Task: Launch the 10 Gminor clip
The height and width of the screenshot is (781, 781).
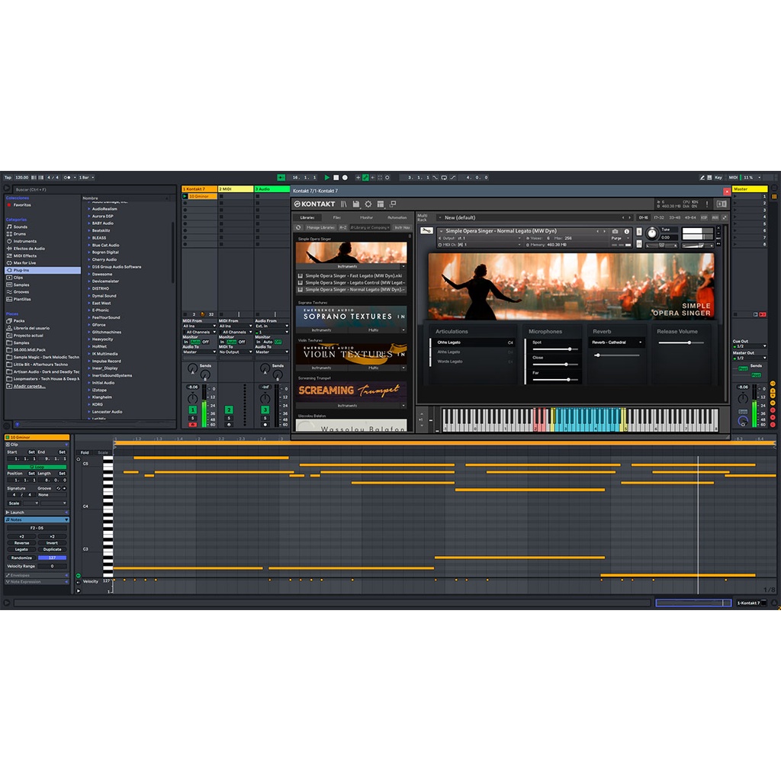Action: pos(185,197)
